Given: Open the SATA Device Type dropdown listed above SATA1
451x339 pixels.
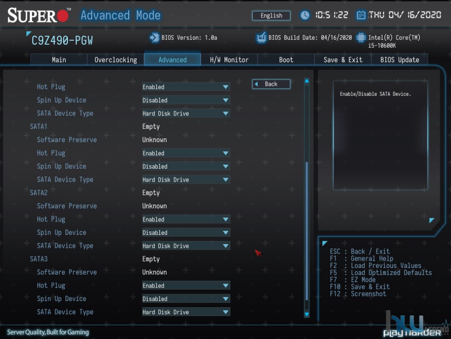Looking at the screenshot, I should pyautogui.click(x=186, y=114).
